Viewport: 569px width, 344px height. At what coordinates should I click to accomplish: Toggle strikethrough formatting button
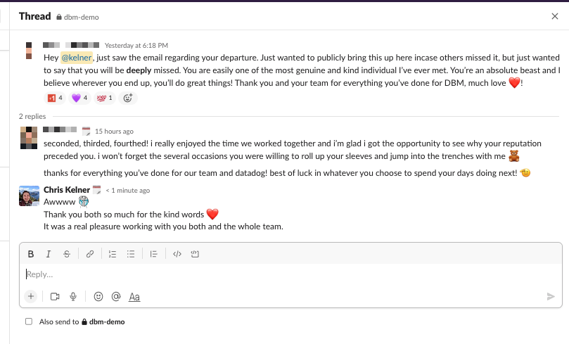(x=67, y=254)
